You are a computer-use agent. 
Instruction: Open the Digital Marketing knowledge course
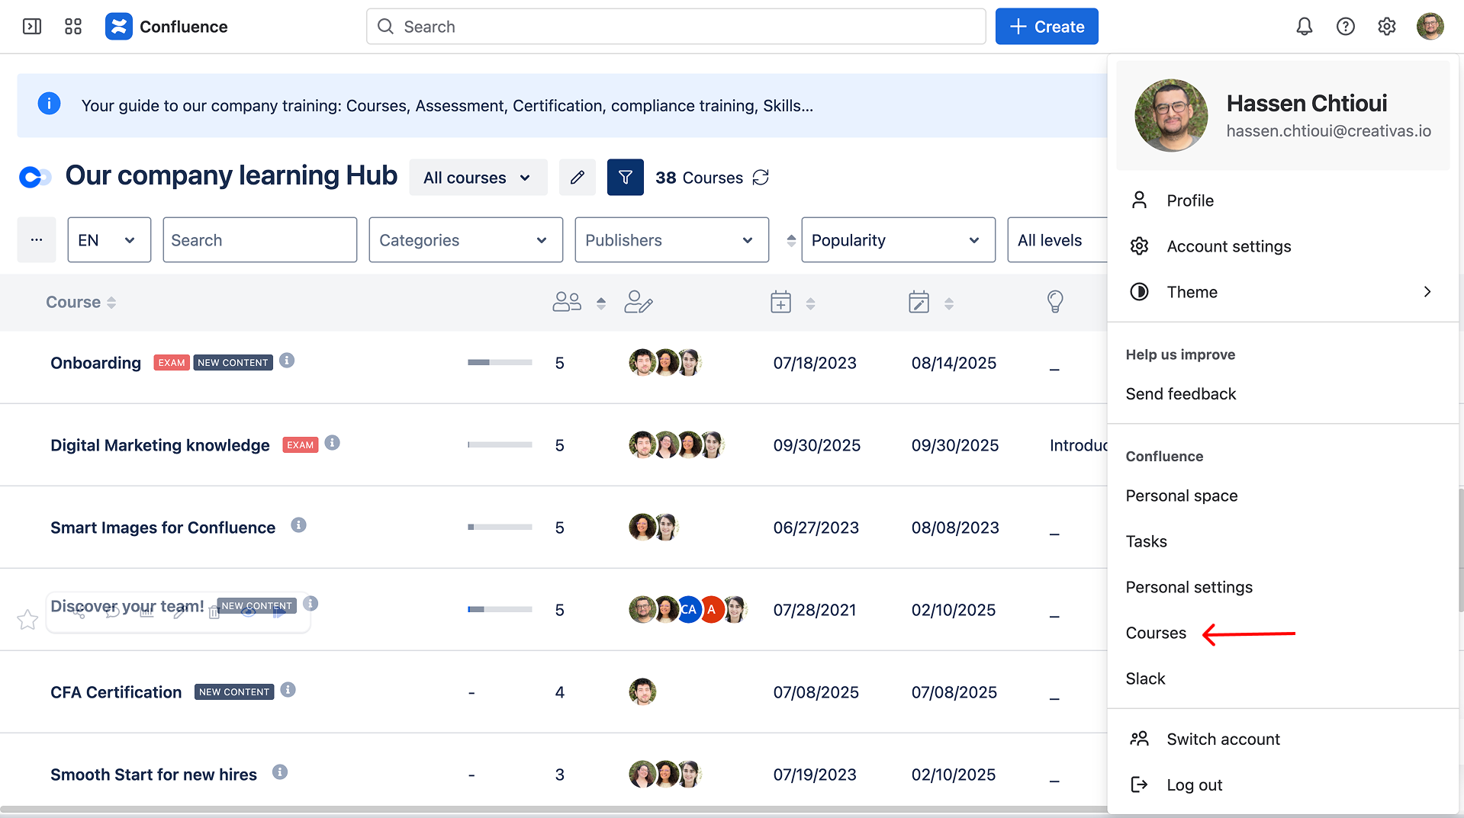160,445
